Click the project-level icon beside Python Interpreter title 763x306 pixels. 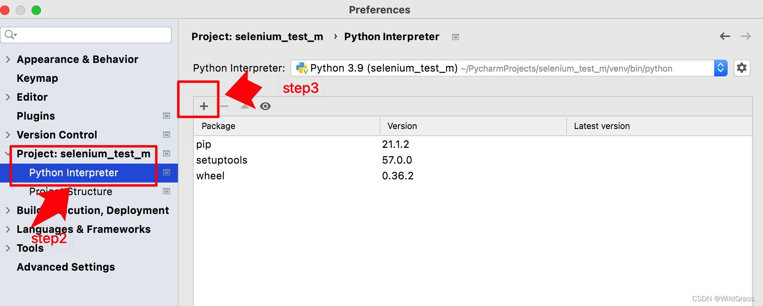[x=456, y=37]
